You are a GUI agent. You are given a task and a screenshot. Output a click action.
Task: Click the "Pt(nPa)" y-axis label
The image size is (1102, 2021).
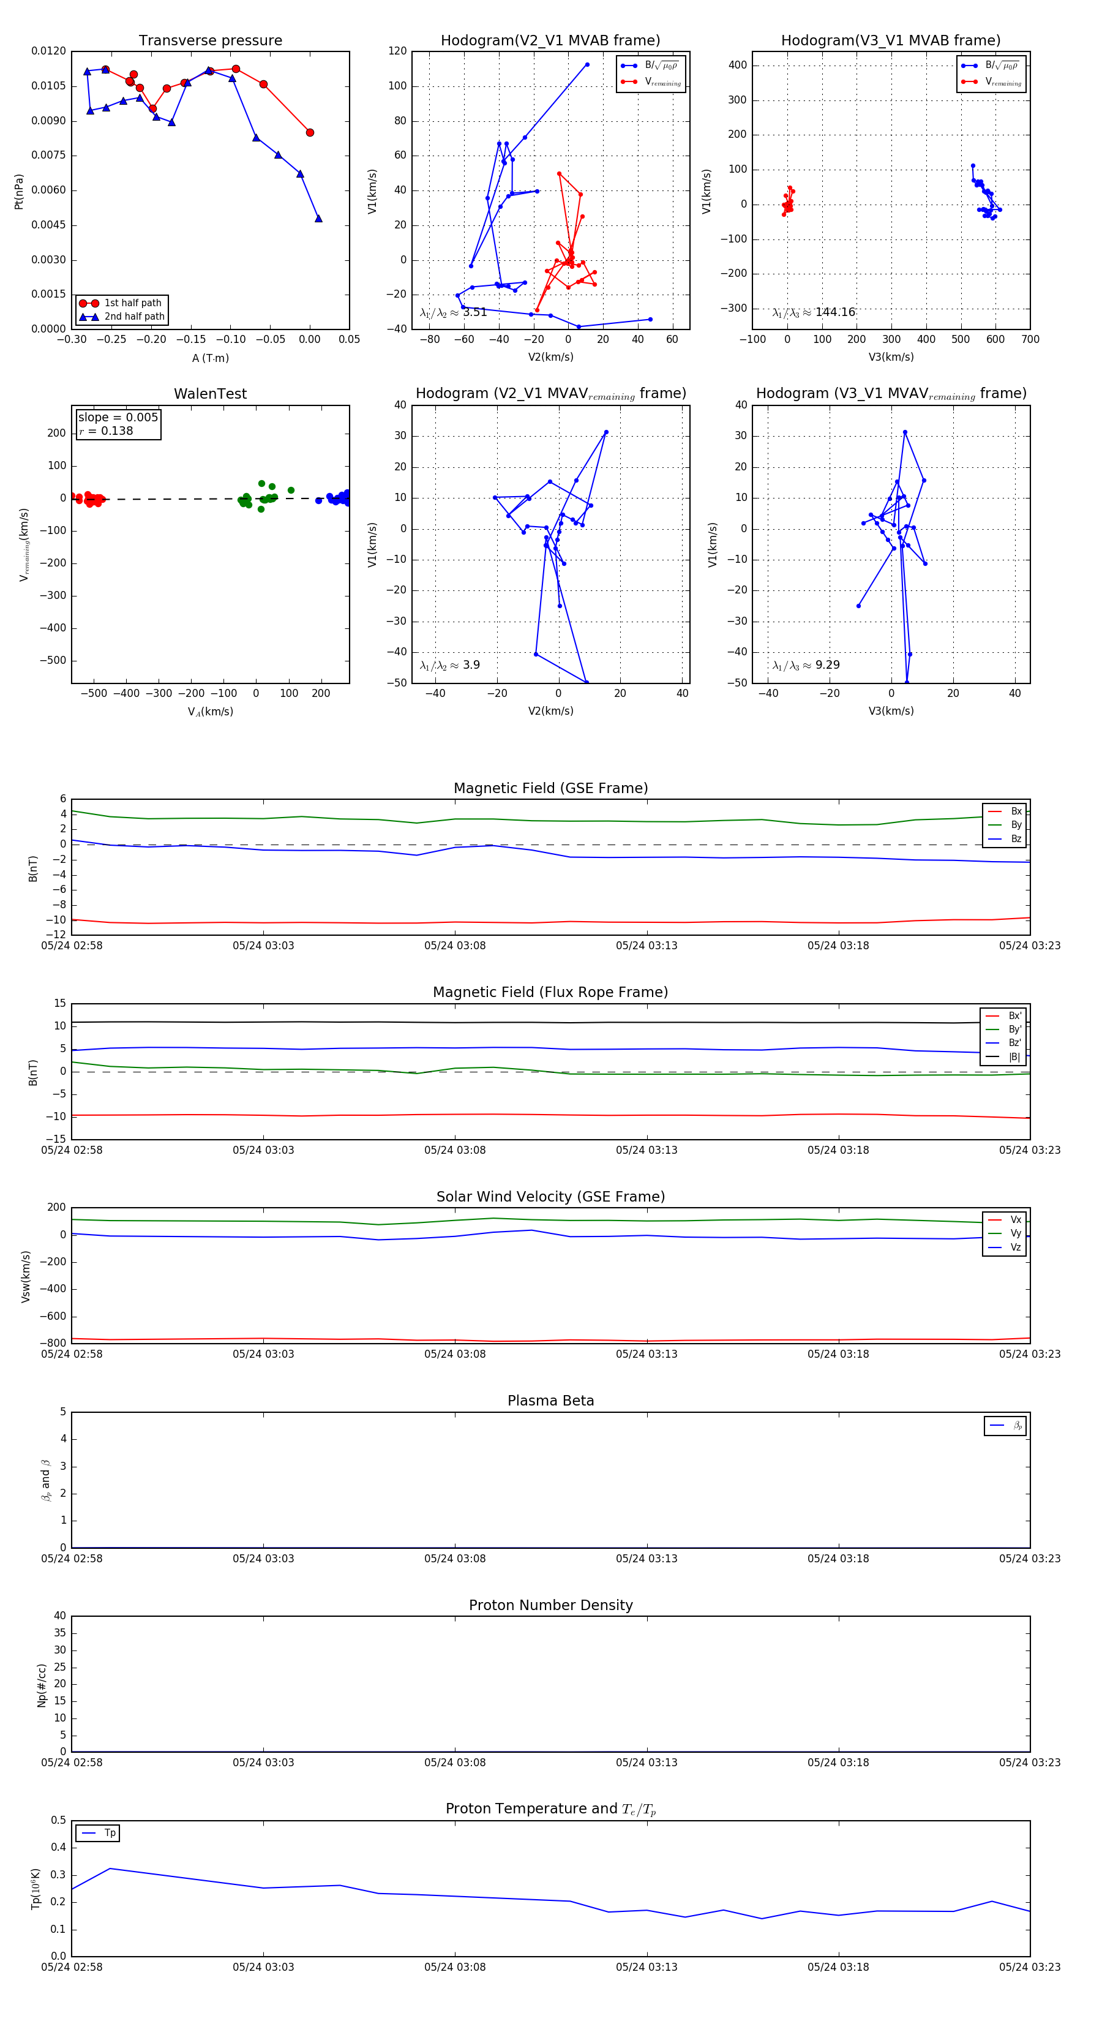coord(19,192)
